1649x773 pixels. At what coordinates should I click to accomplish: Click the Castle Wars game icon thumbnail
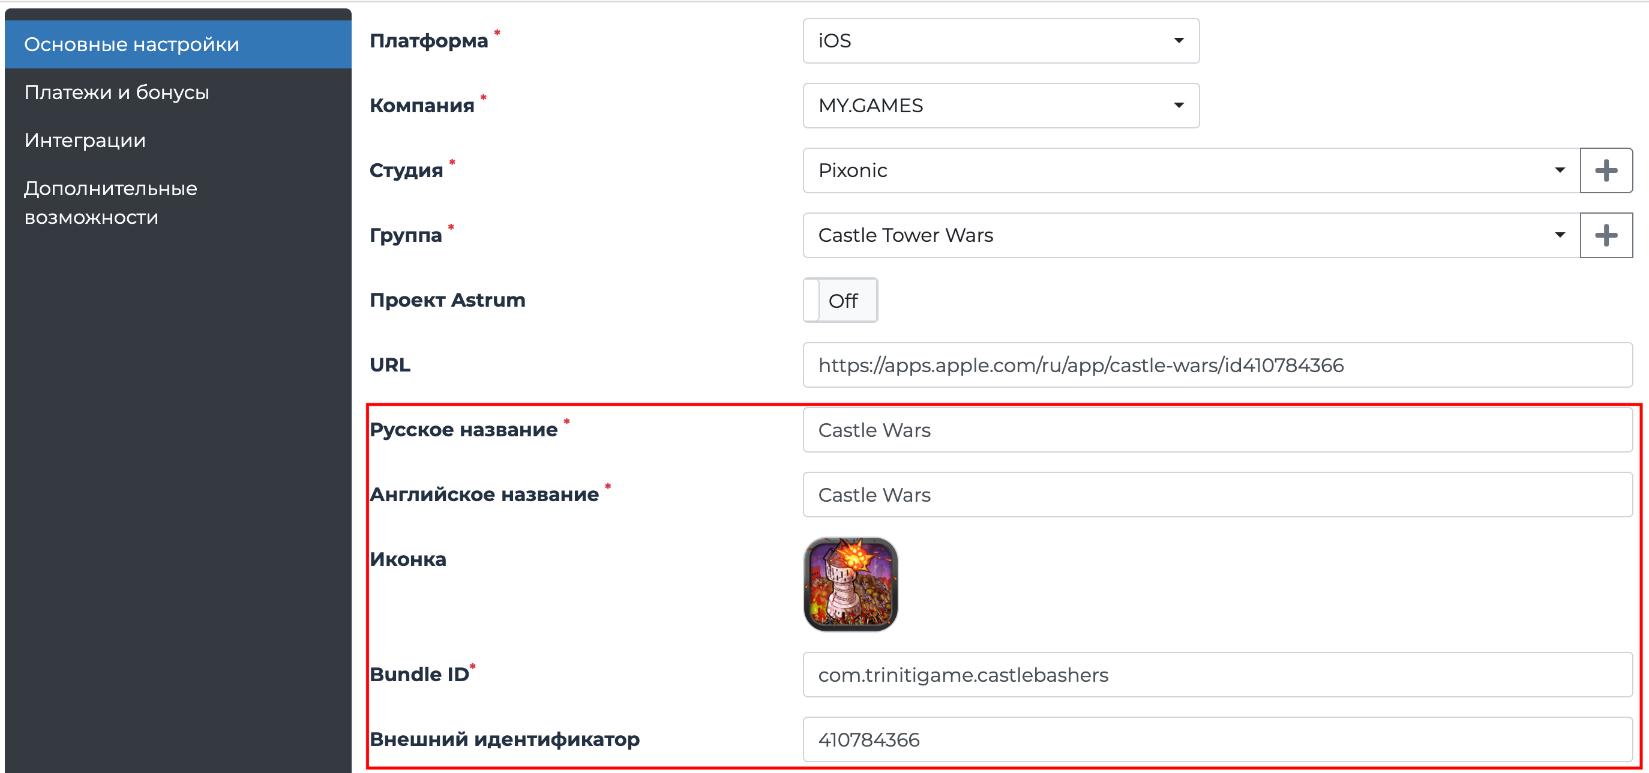point(851,584)
